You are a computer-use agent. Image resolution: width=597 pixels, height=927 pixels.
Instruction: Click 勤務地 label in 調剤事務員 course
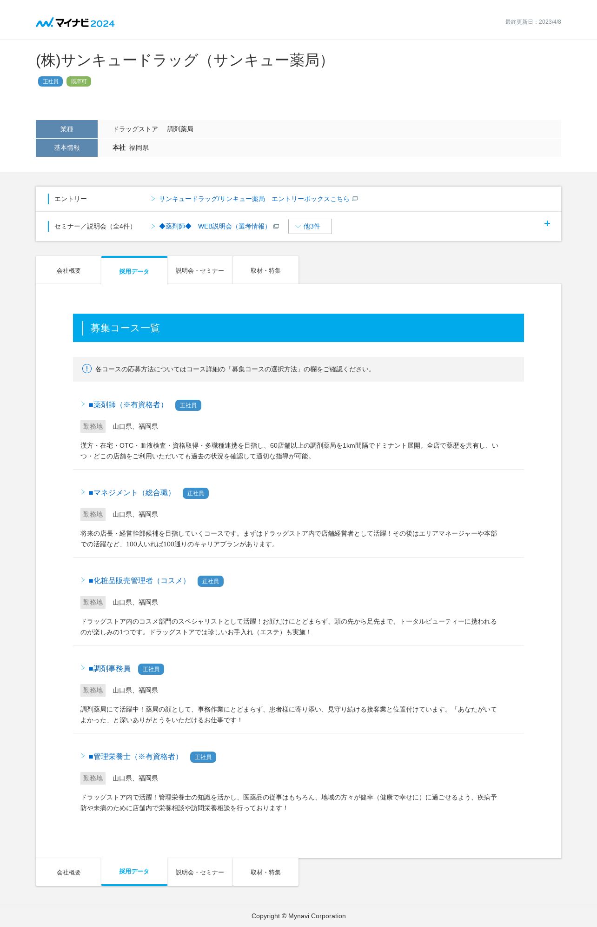[93, 690]
